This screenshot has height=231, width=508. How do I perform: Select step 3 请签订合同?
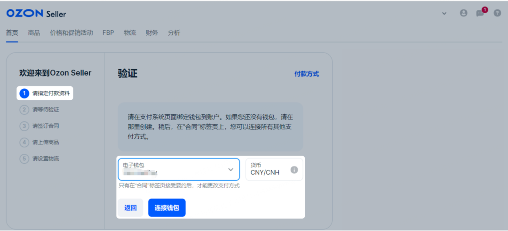tap(40, 126)
